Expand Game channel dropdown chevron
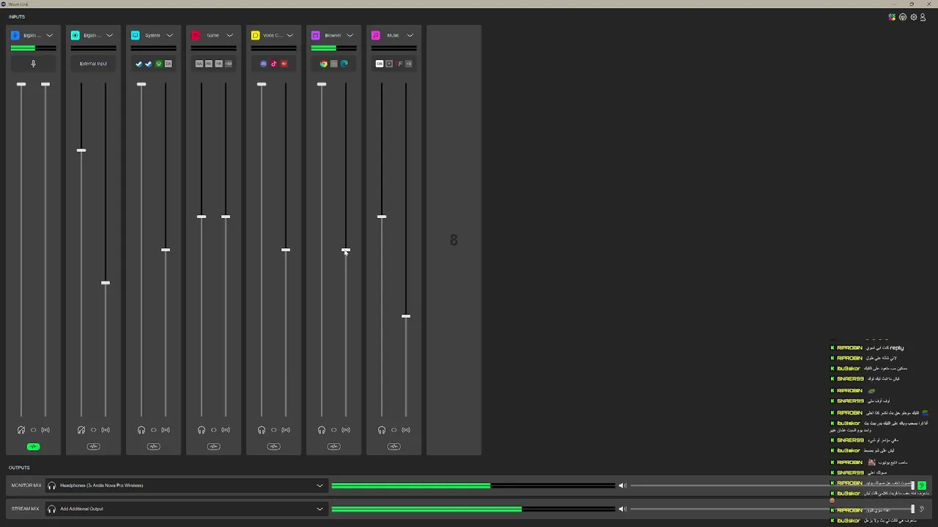The height and width of the screenshot is (527, 938). (229, 35)
